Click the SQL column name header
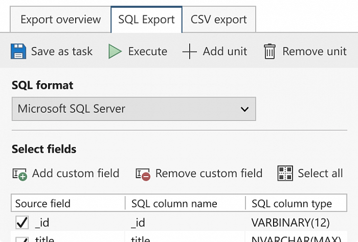358x242 pixels. (x=174, y=204)
